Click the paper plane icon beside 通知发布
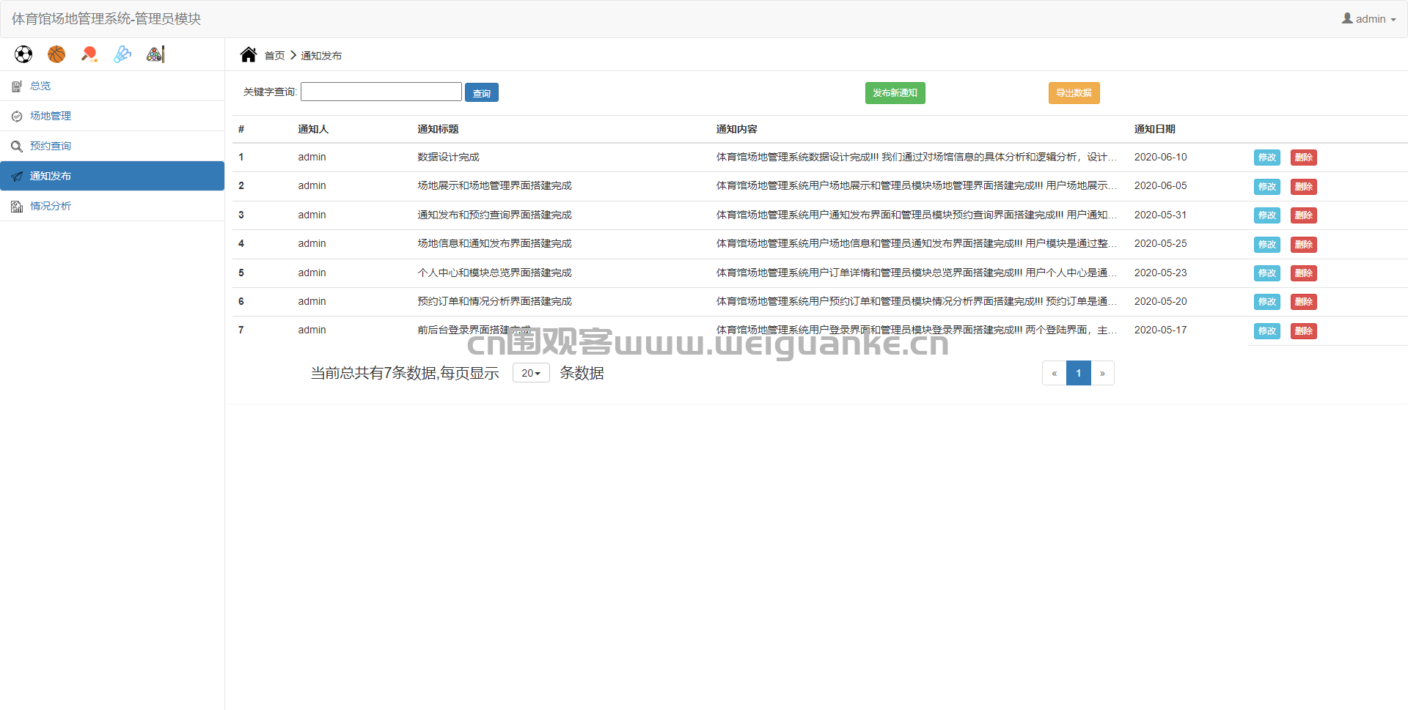The width and height of the screenshot is (1408, 710). pyautogui.click(x=17, y=177)
